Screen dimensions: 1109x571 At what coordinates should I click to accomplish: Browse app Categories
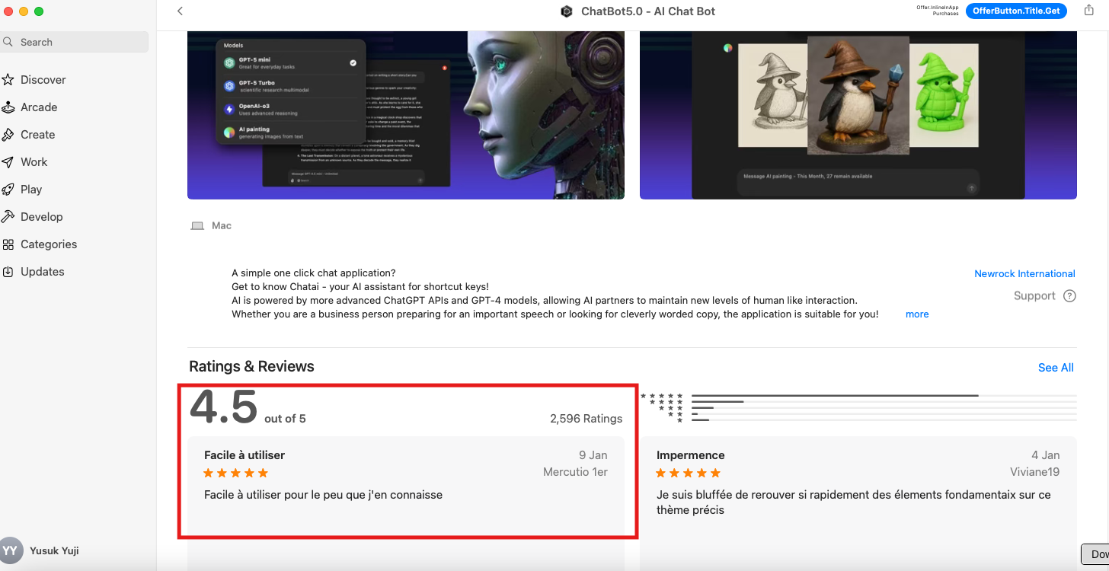[x=48, y=244]
